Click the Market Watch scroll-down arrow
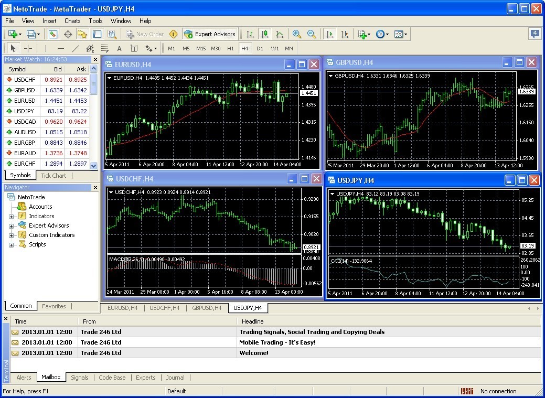This screenshot has width=545, height=398. tap(93, 166)
